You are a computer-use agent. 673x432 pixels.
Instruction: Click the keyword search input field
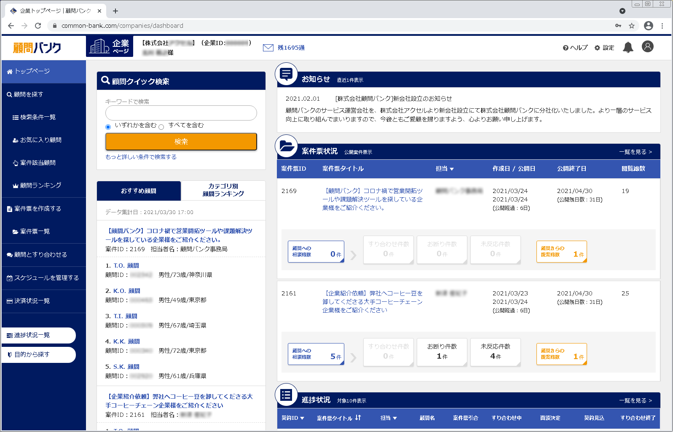point(181,113)
